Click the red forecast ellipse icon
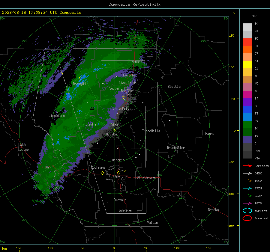This screenshot has width=270, height=252. (247, 218)
